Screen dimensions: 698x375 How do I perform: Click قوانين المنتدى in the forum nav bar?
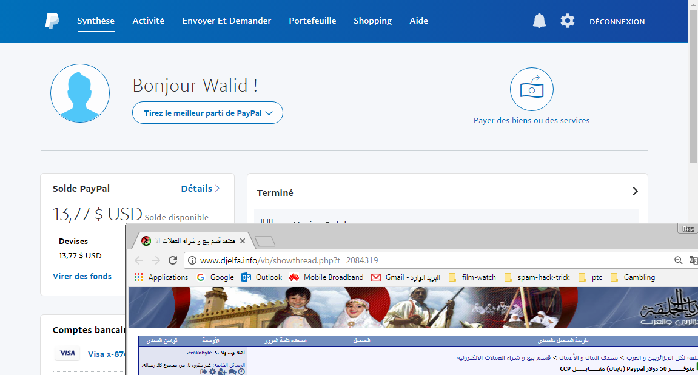[x=161, y=340]
